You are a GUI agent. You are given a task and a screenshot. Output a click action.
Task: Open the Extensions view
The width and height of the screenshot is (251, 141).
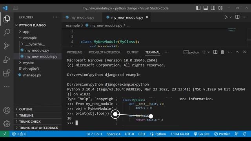click(7, 73)
